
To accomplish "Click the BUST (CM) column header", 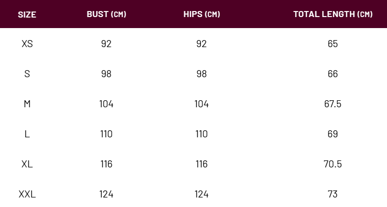I will click(x=106, y=14).
